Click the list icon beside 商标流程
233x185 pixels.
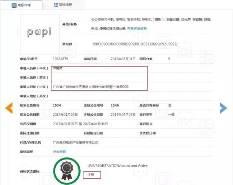(56, 5)
